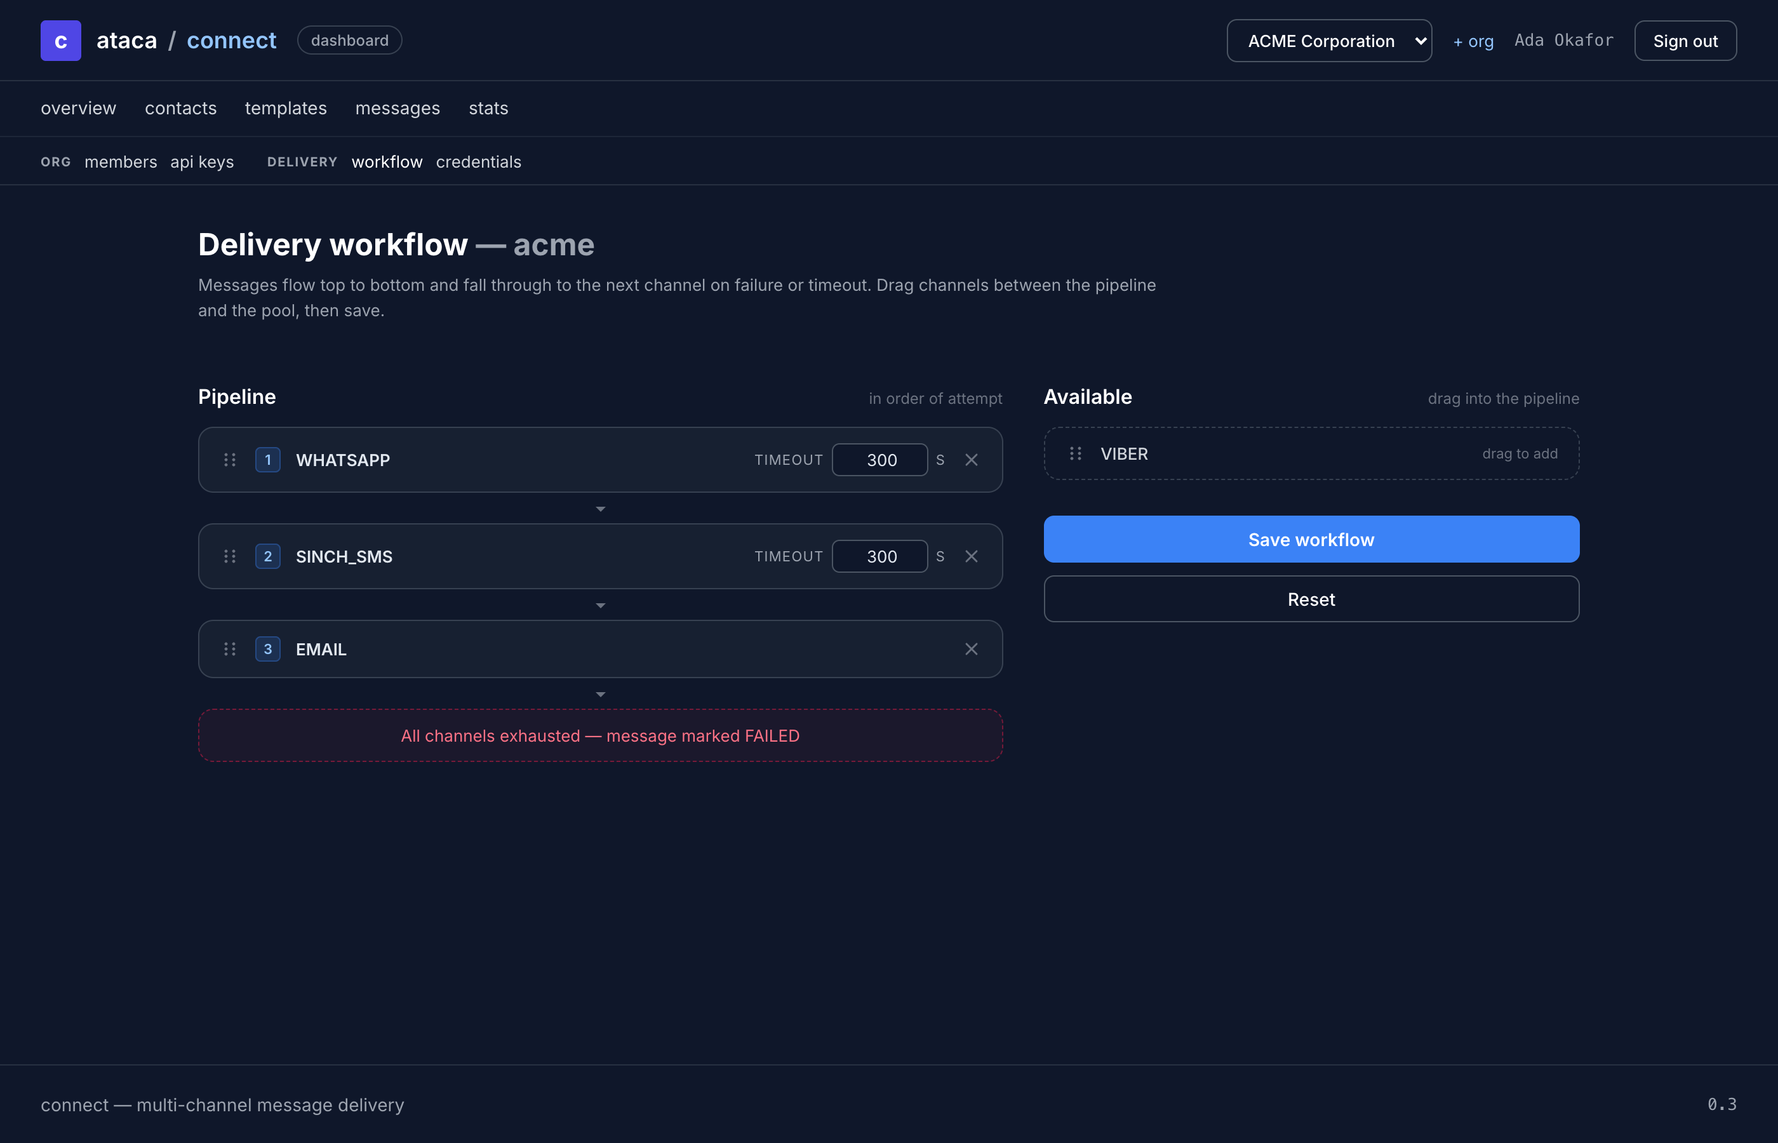1778x1143 pixels.
Task: Click the step 3 number badge
Action: (x=268, y=650)
